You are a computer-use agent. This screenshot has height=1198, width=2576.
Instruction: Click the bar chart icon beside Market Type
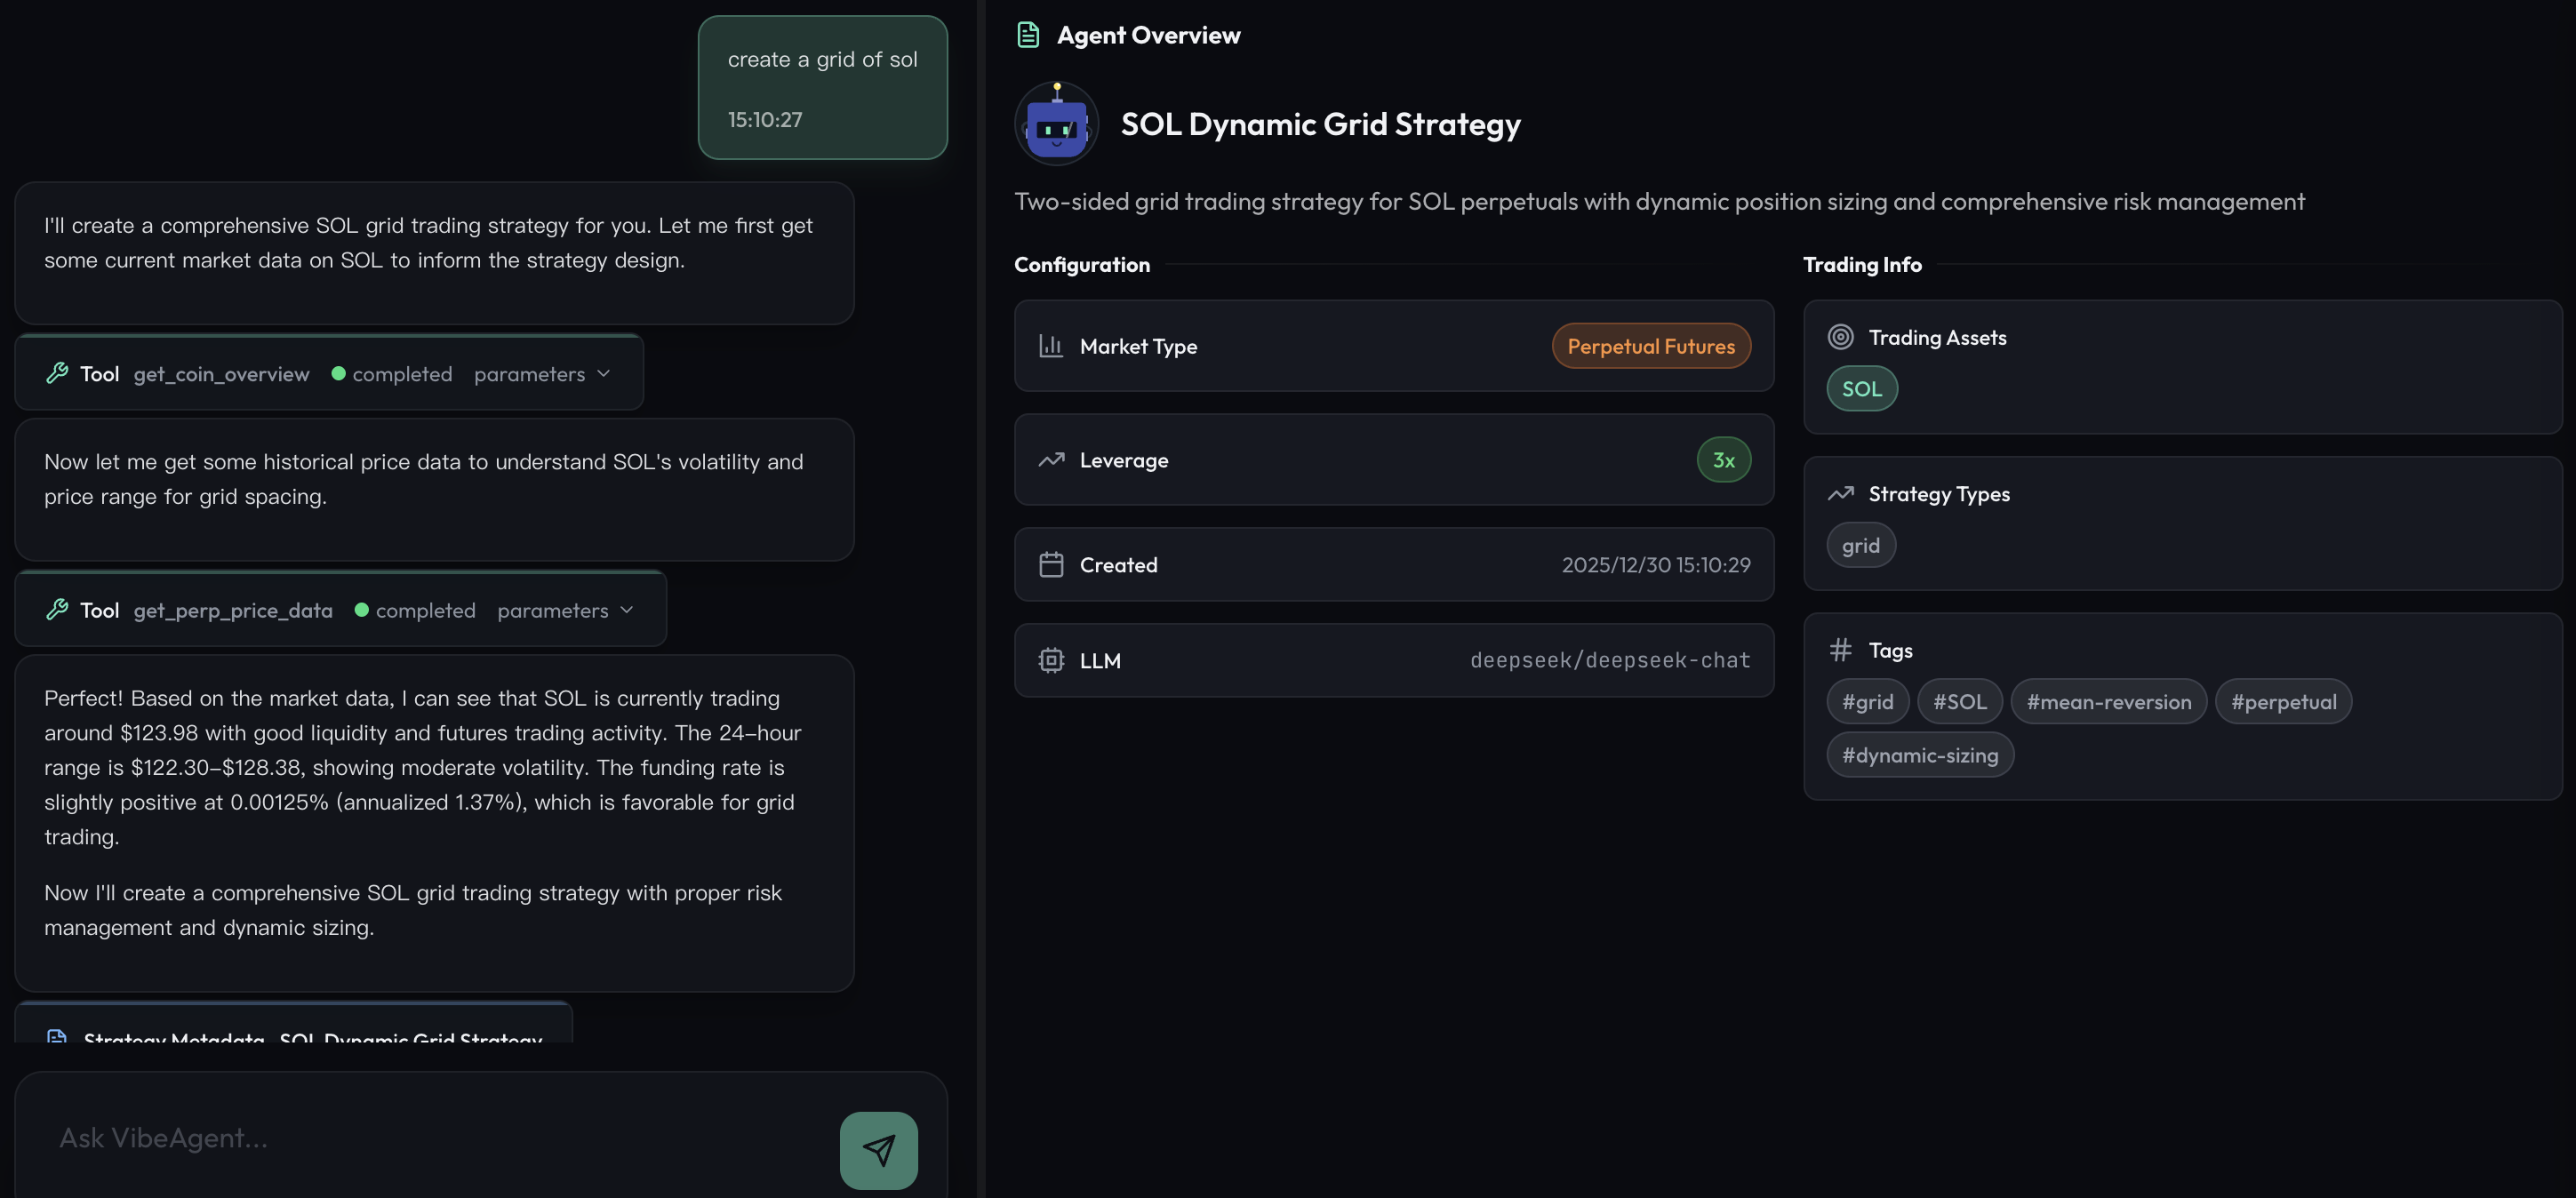point(1050,346)
